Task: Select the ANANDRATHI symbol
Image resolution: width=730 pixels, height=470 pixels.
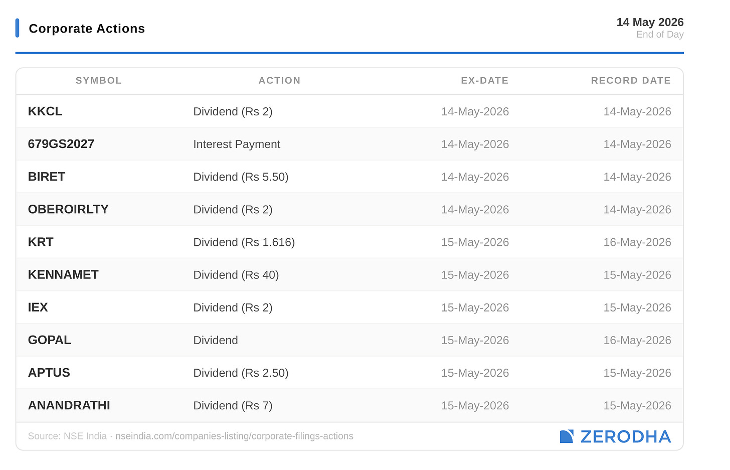Action: click(69, 405)
